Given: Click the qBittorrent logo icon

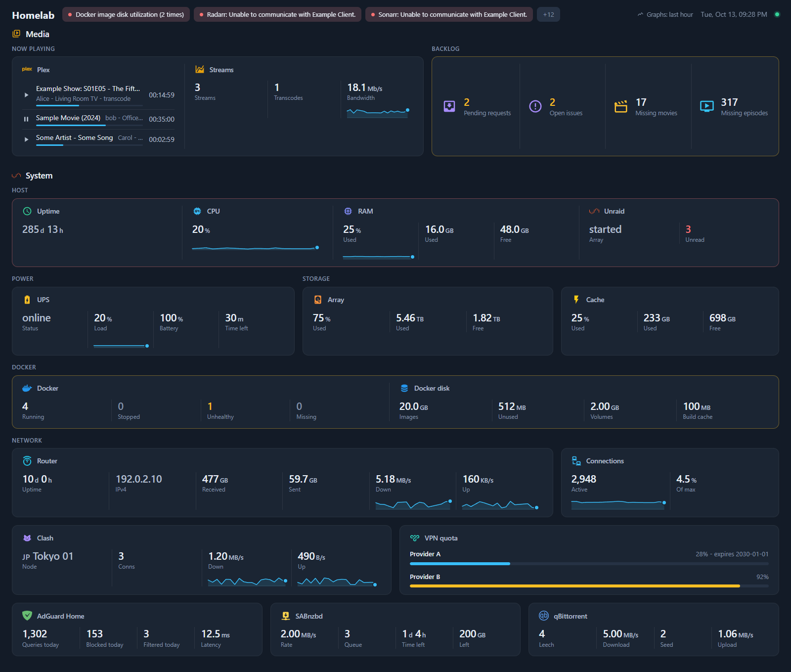Looking at the screenshot, I should coord(544,616).
